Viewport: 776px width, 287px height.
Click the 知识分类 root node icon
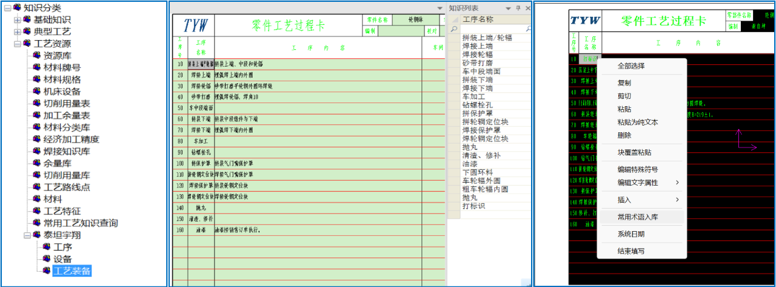click(17, 8)
